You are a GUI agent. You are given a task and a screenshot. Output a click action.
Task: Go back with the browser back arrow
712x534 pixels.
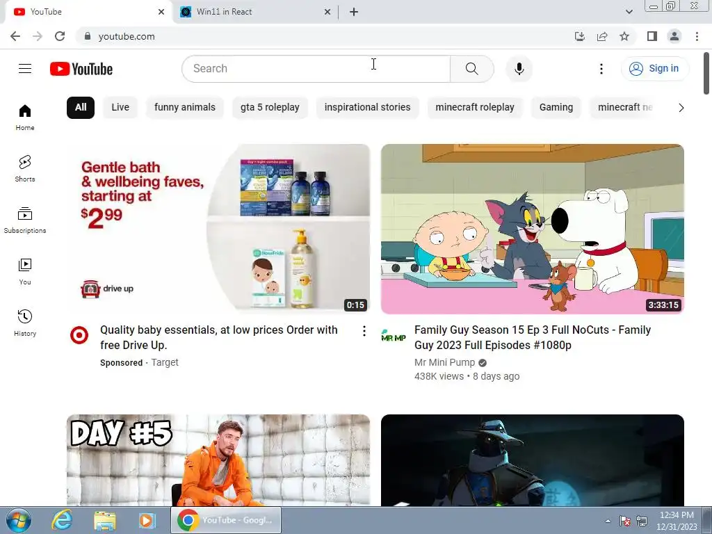click(15, 36)
